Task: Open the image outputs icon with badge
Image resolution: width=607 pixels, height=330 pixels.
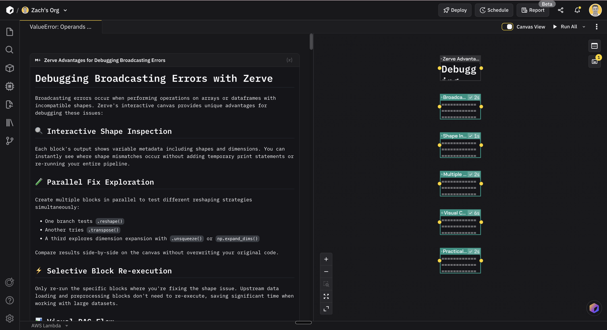Action: (x=594, y=61)
